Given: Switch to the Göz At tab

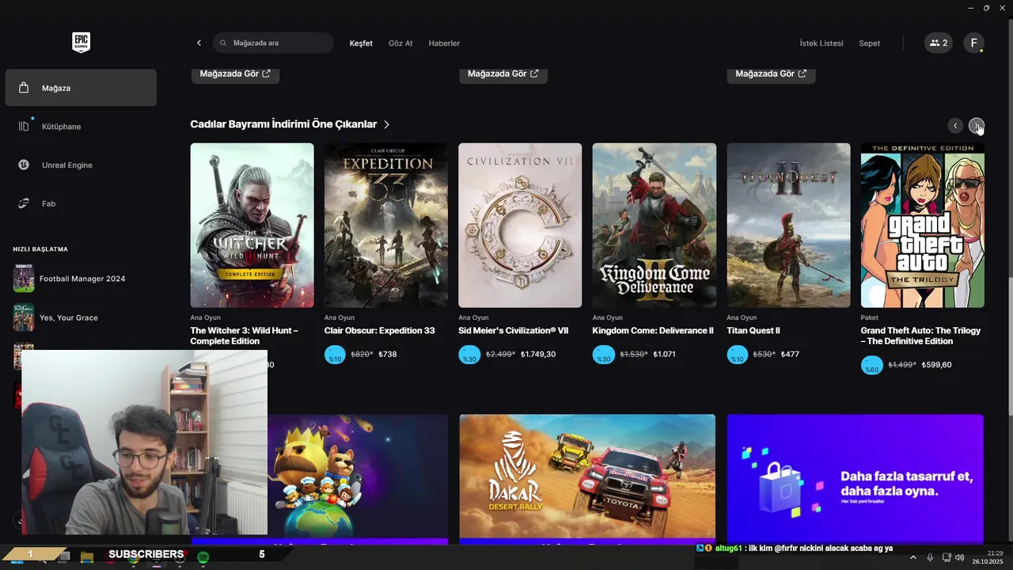Looking at the screenshot, I should click(x=400, y=43).
